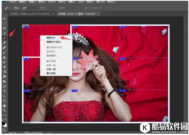The height and width of the screenshot is (135, 189).
Task: Select the Hand tool
Action: (x=4, y=105)
